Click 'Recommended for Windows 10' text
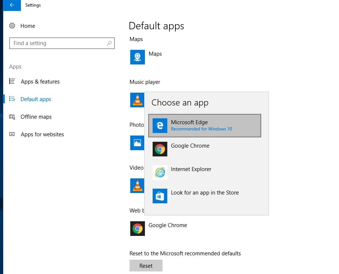Screen dimensions: 339x274 (201, 129)
